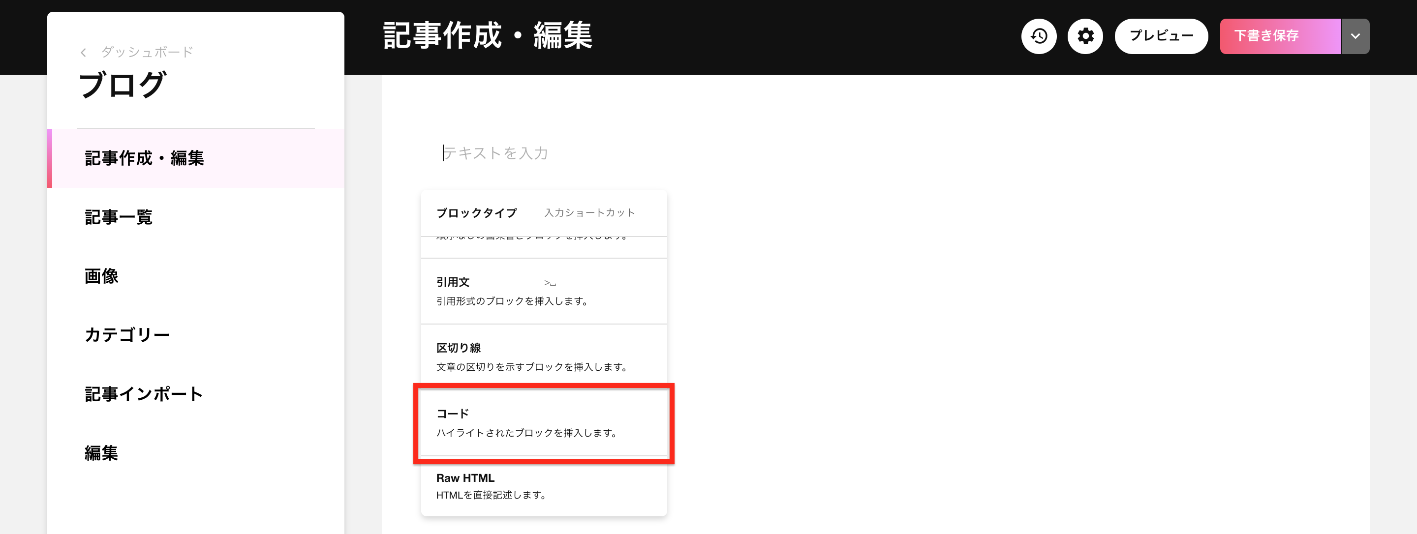Save draft with 下書き保存 button

point(1280,36)
